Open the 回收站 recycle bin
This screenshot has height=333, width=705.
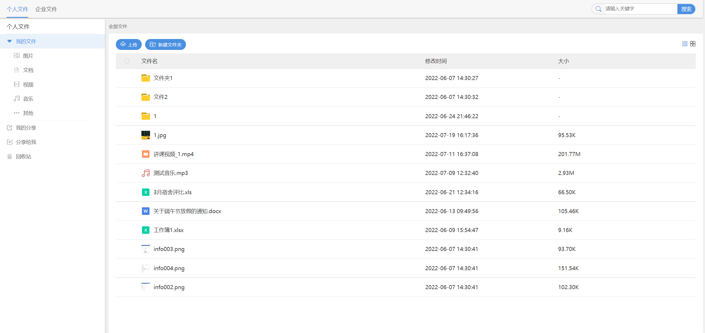[x=23, y=157]
